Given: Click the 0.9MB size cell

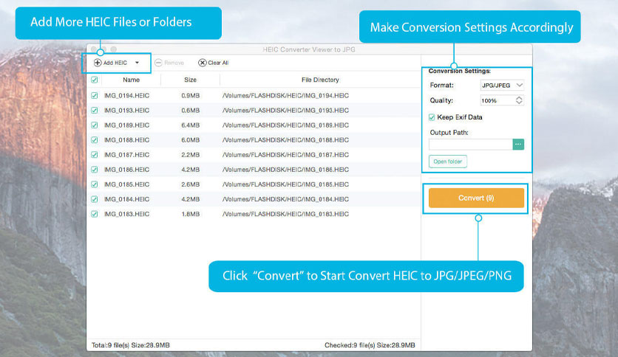Looking at the screenshot, I should point(191,96).
